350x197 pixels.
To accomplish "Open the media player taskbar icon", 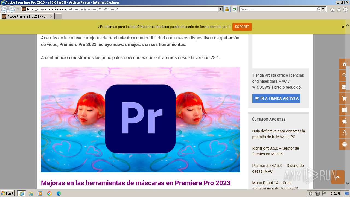I will [40, 193].
